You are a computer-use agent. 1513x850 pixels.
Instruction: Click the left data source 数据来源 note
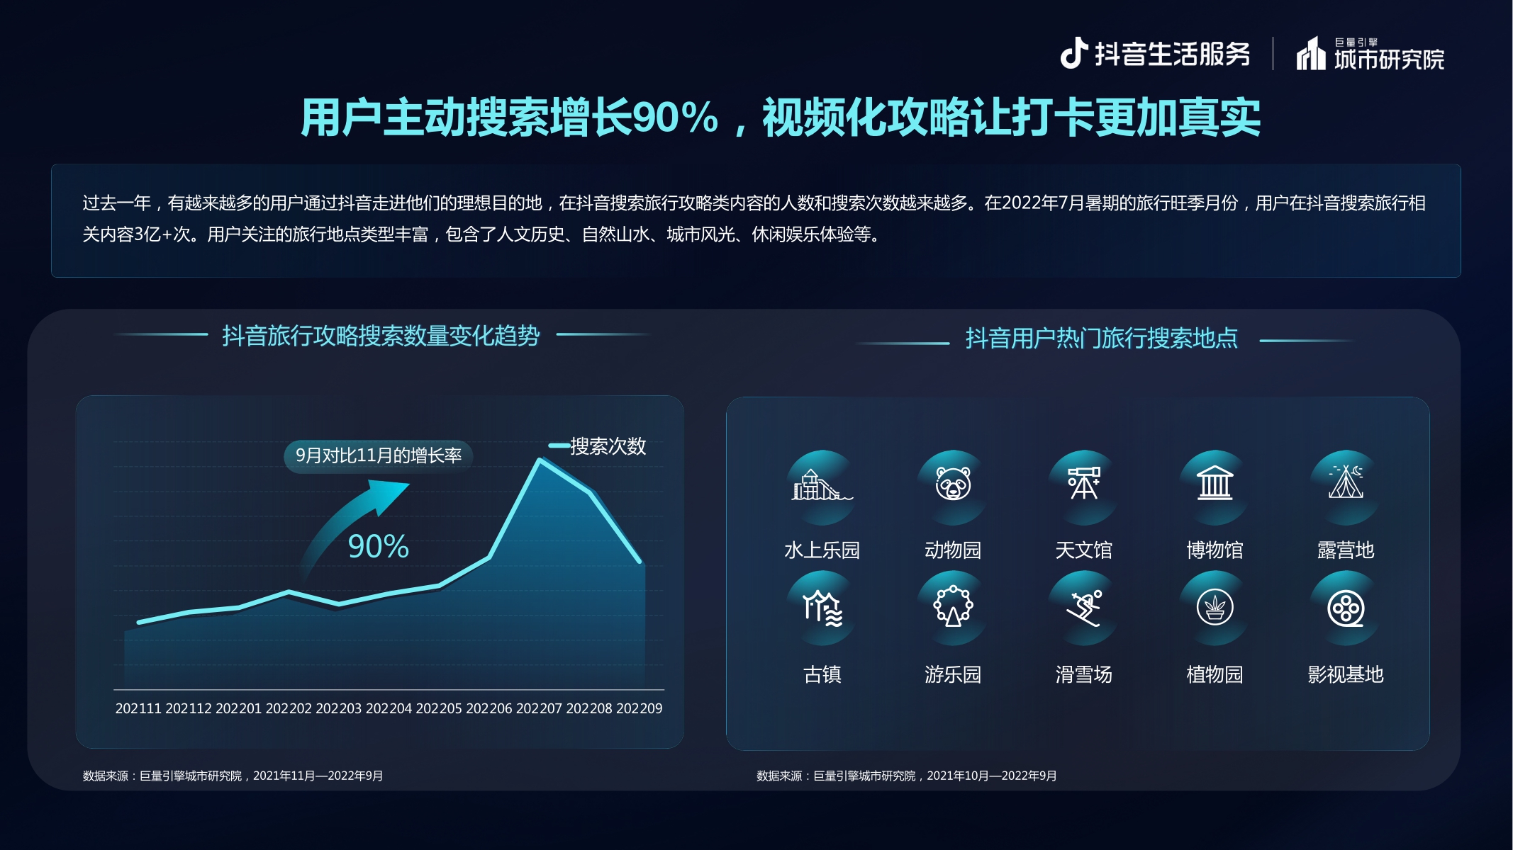coord(230,776)
